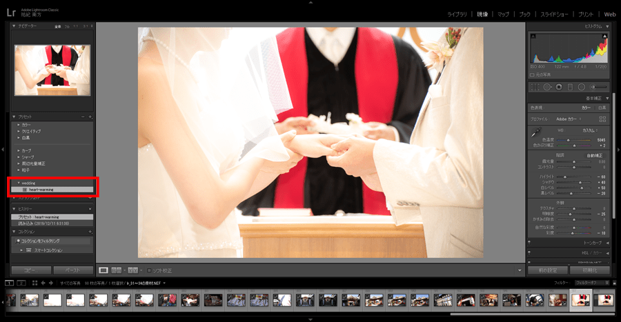The image size is (621, 322).
Task: Switch to the 現像 module
Action: coord(482,14)
